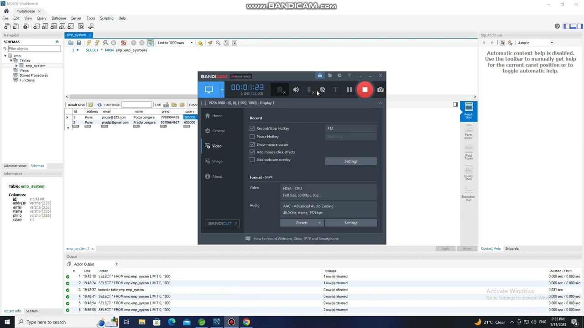The height and width of the screenshot is (328, 584).
Task: Go to Workbench home screen icon
Action: click(x=6, y=11)
